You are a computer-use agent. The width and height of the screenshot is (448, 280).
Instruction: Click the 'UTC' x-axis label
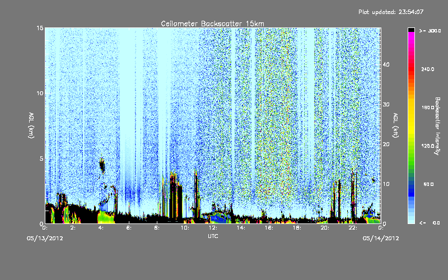coord(213,236)
